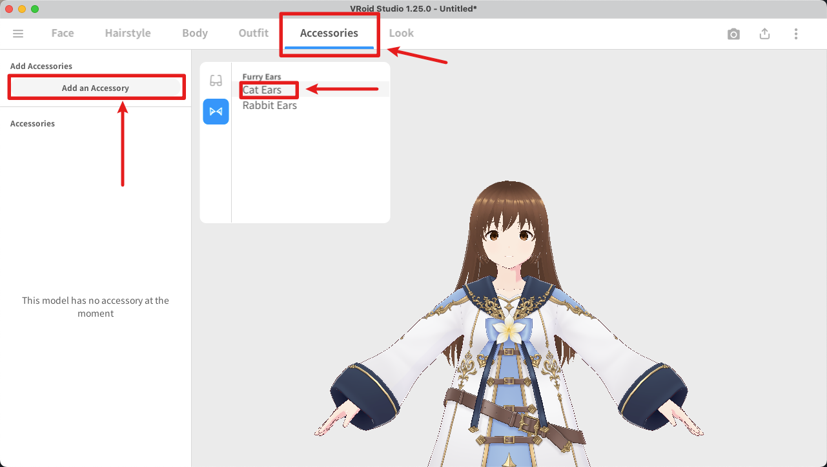Open the Hairstyle tab
Image resolution: width=827 pixels, height=467 pixels.
point(128,34)
